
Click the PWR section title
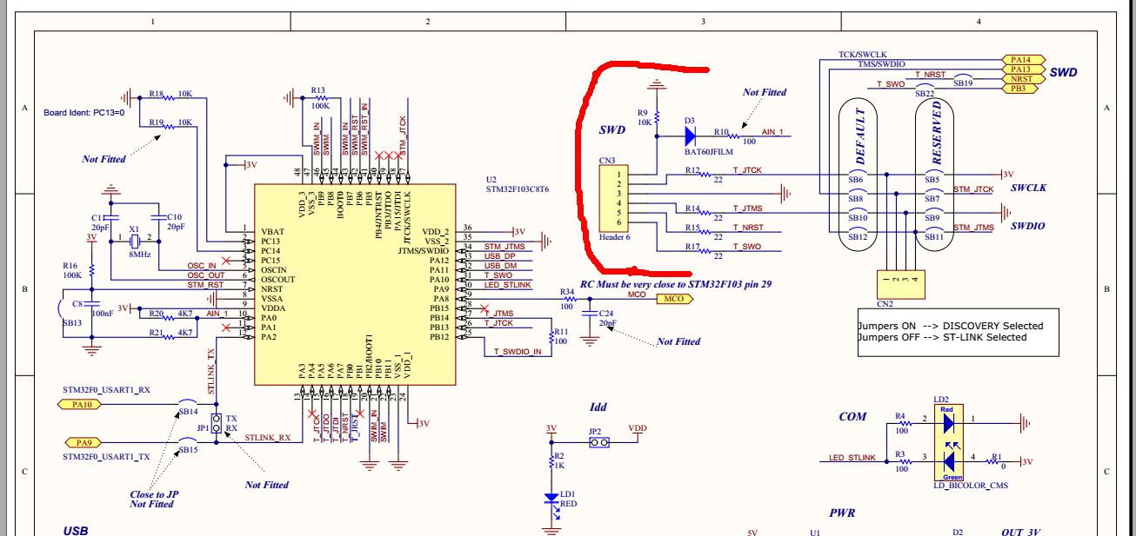click(x=843, y=513)
